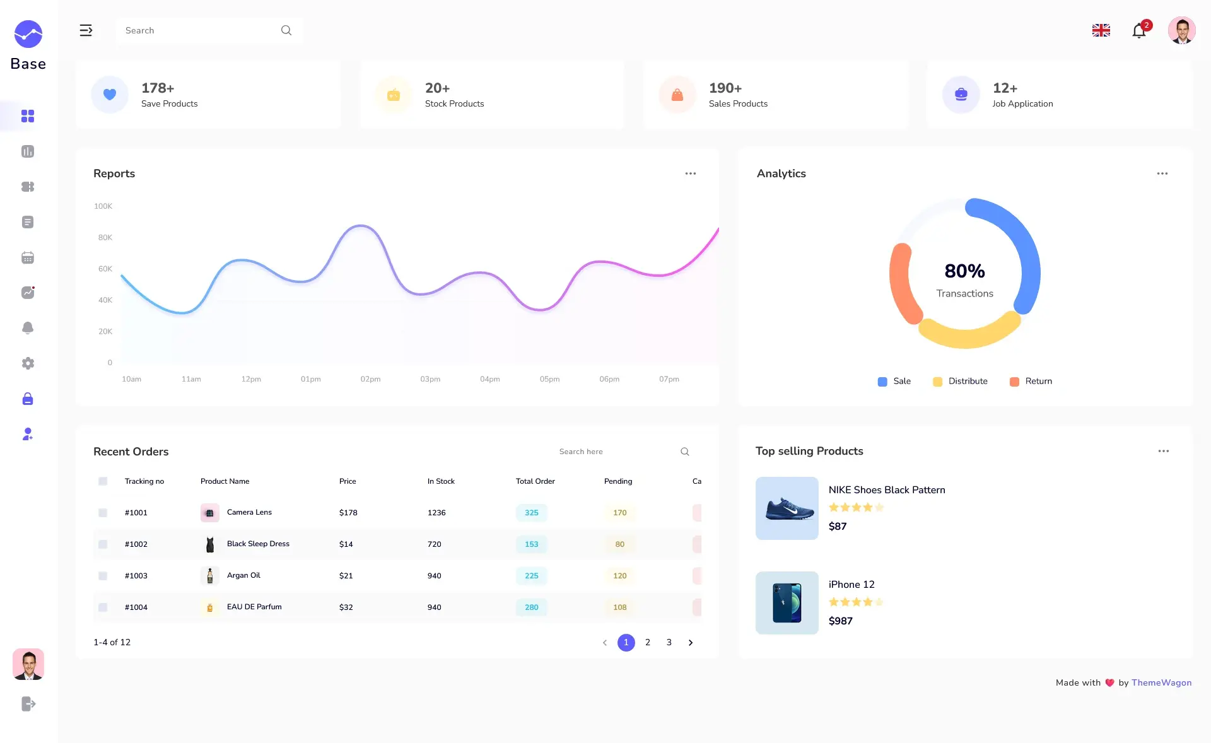Expand the Top Selling Products menu
This screenshot has width=1211, height=743.
point(1164,450)
